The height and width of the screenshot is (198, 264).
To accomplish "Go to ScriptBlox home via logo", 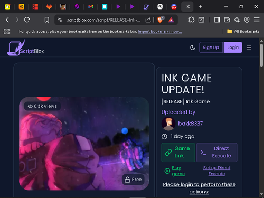I will (26, 48).
